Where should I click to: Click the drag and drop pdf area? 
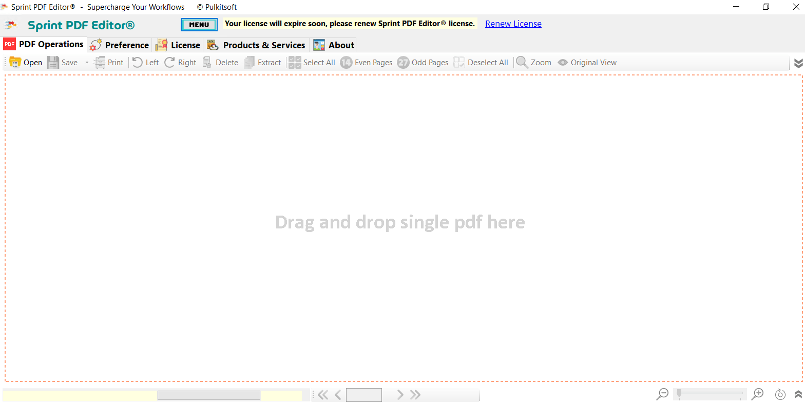click(x=404, y=228)
